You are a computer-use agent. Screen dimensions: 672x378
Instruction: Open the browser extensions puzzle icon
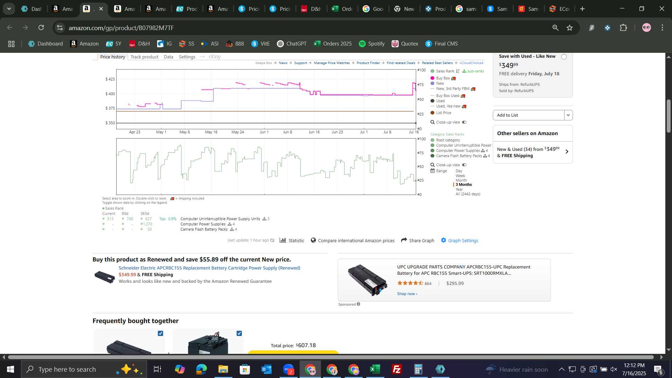pos(623,28)
